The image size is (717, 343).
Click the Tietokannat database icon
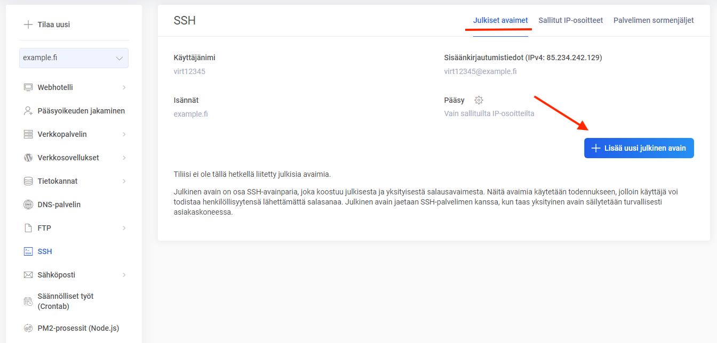point(28,181)
